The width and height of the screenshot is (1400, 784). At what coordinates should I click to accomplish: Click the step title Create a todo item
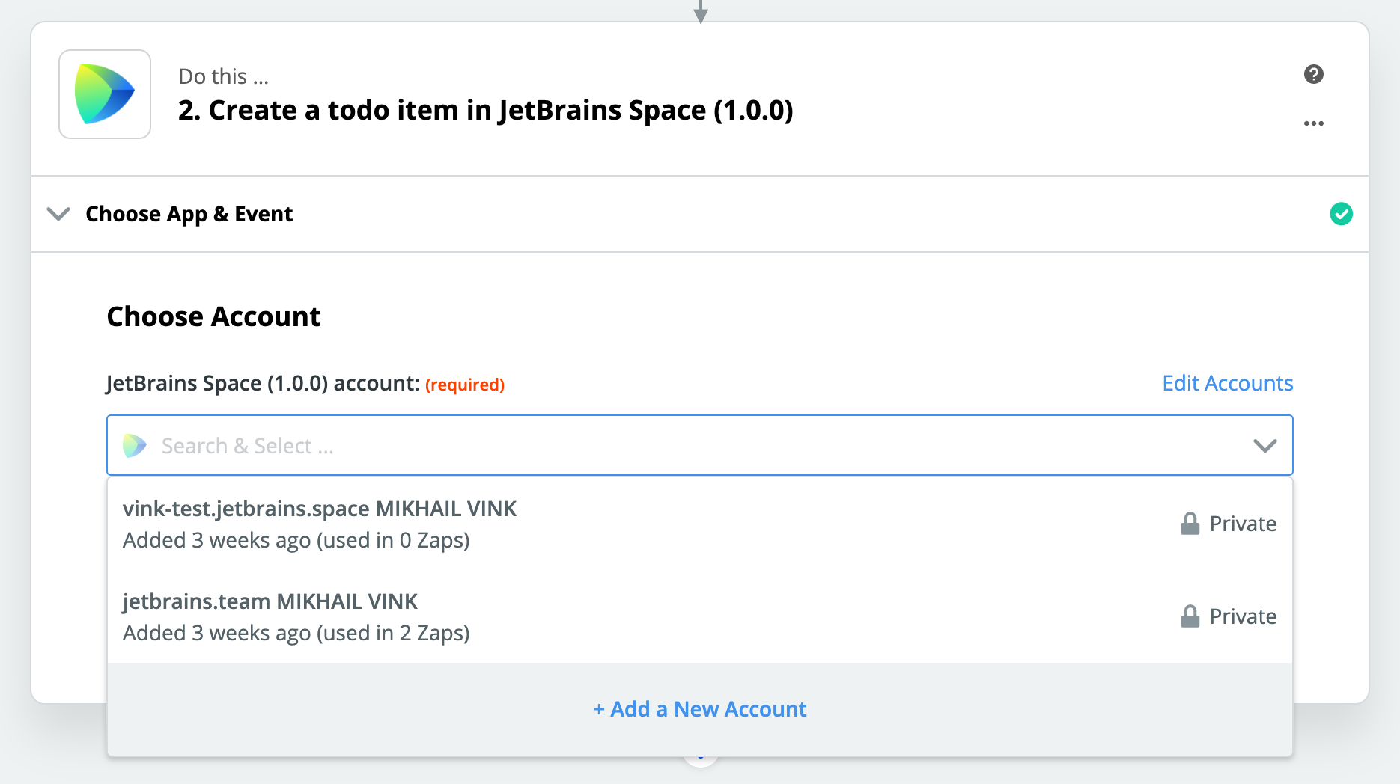coord(485,111)
